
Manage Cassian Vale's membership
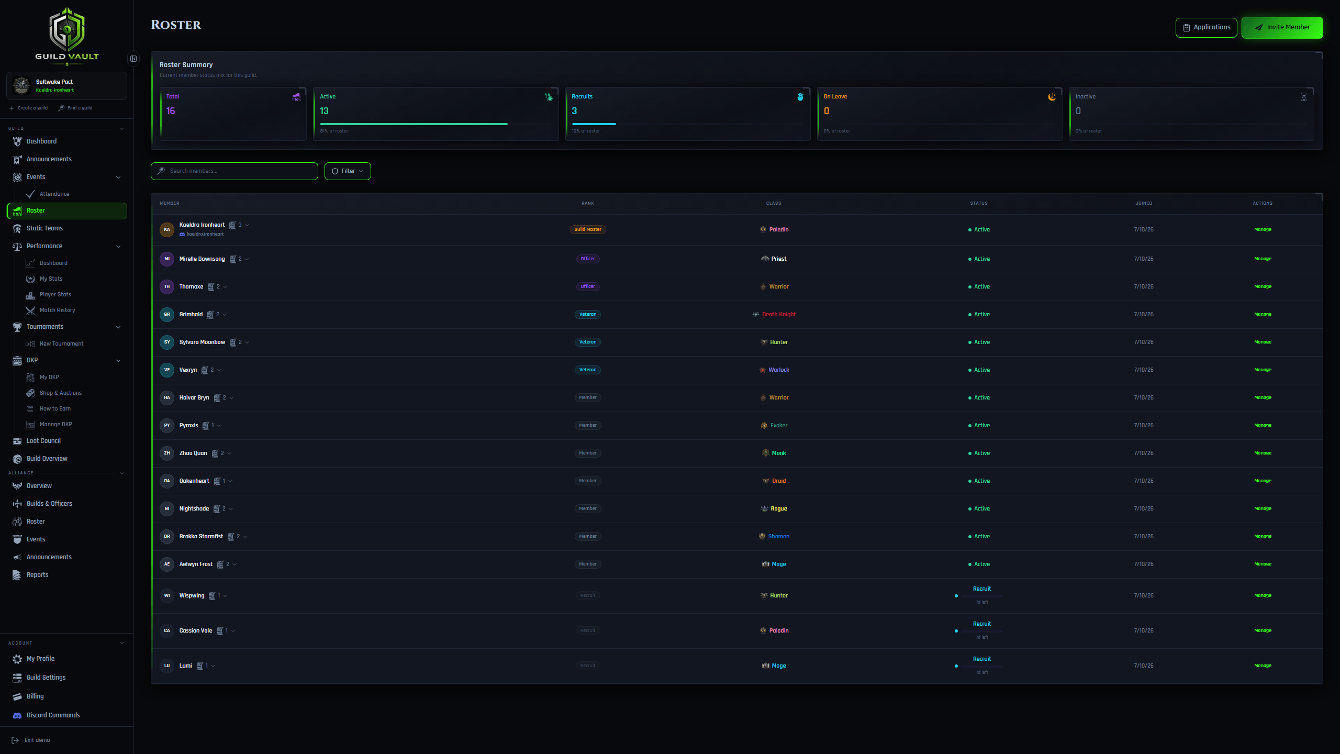pyautogui.click(x=1263, y=631)
